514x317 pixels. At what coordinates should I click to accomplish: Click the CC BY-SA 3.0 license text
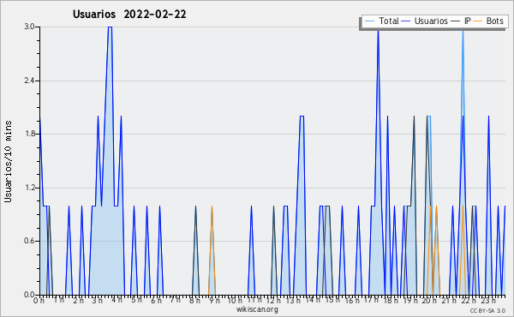pos(487,310)
